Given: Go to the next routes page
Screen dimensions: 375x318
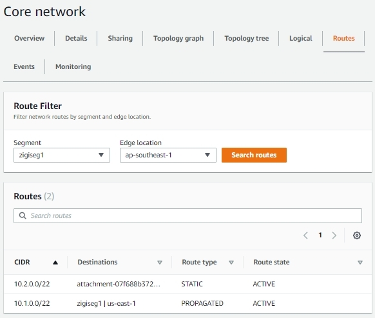Looking at the screenshot, I should (334, 235).
